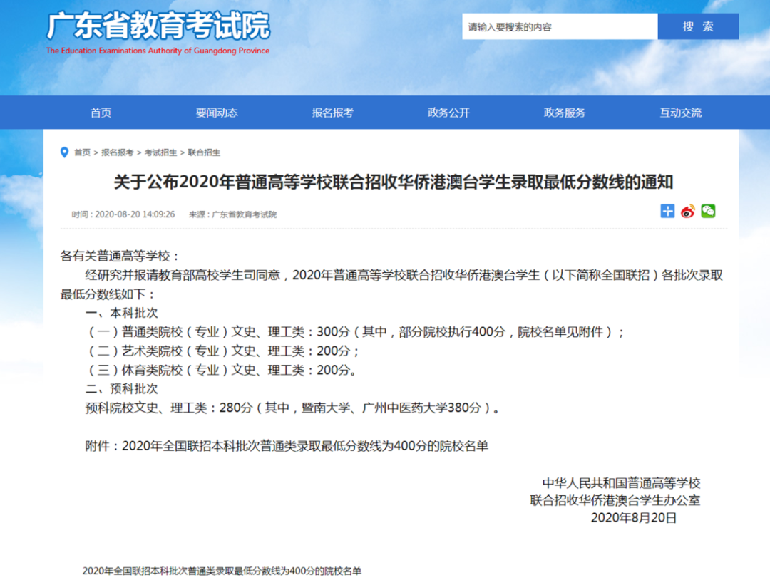This screenshot has height=580, width=770.
Task: Click the article title 关于公布2020年普通高等学校联合招收...
Action: point(394,182)
